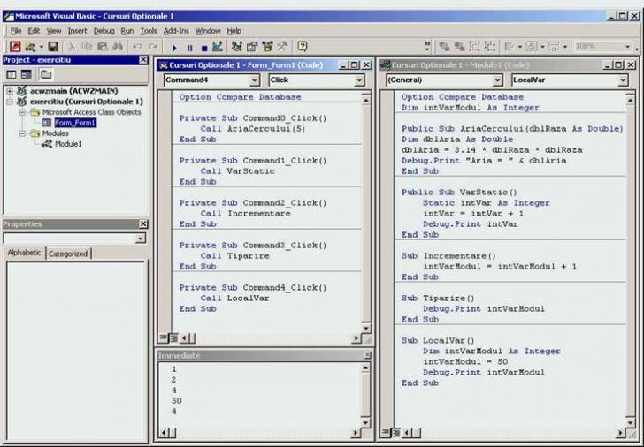Screen dimensions: 644x447
Task: Toggle Folders view in Project panel
Action: (46, 74)
